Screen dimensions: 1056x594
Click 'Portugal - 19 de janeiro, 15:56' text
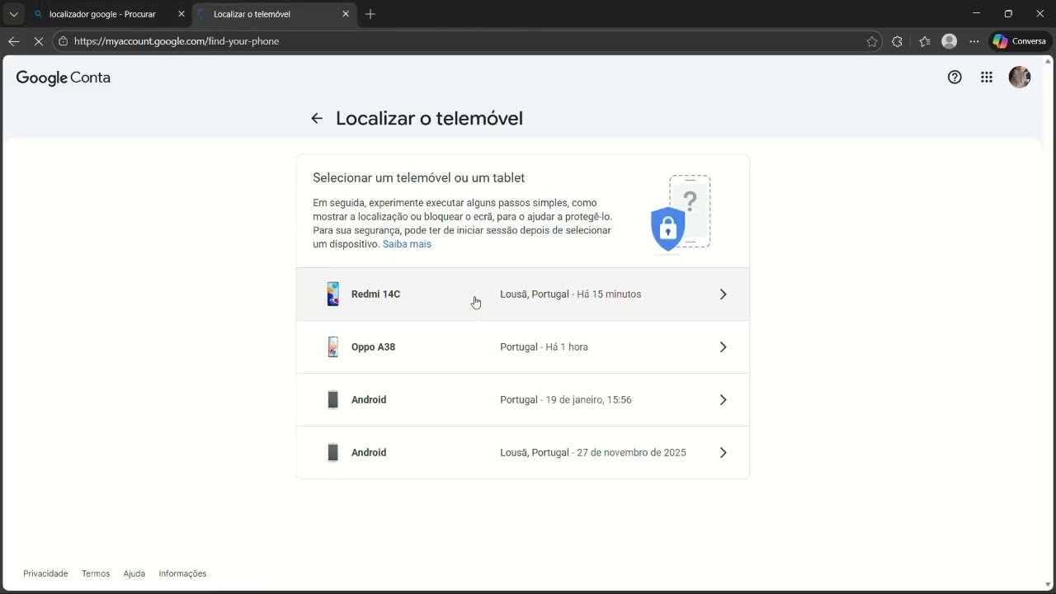point(566,400)
